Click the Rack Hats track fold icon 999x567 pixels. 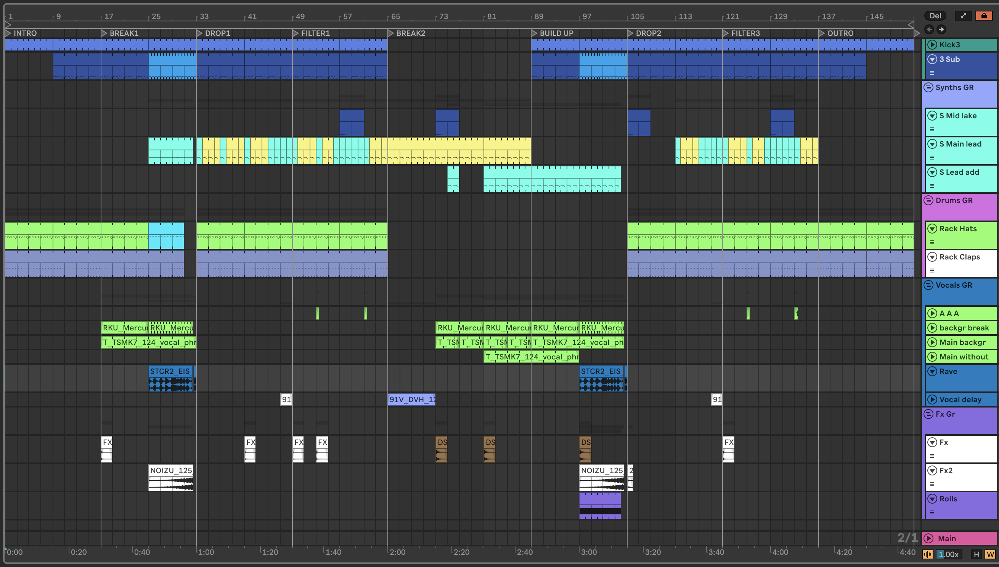932,229
